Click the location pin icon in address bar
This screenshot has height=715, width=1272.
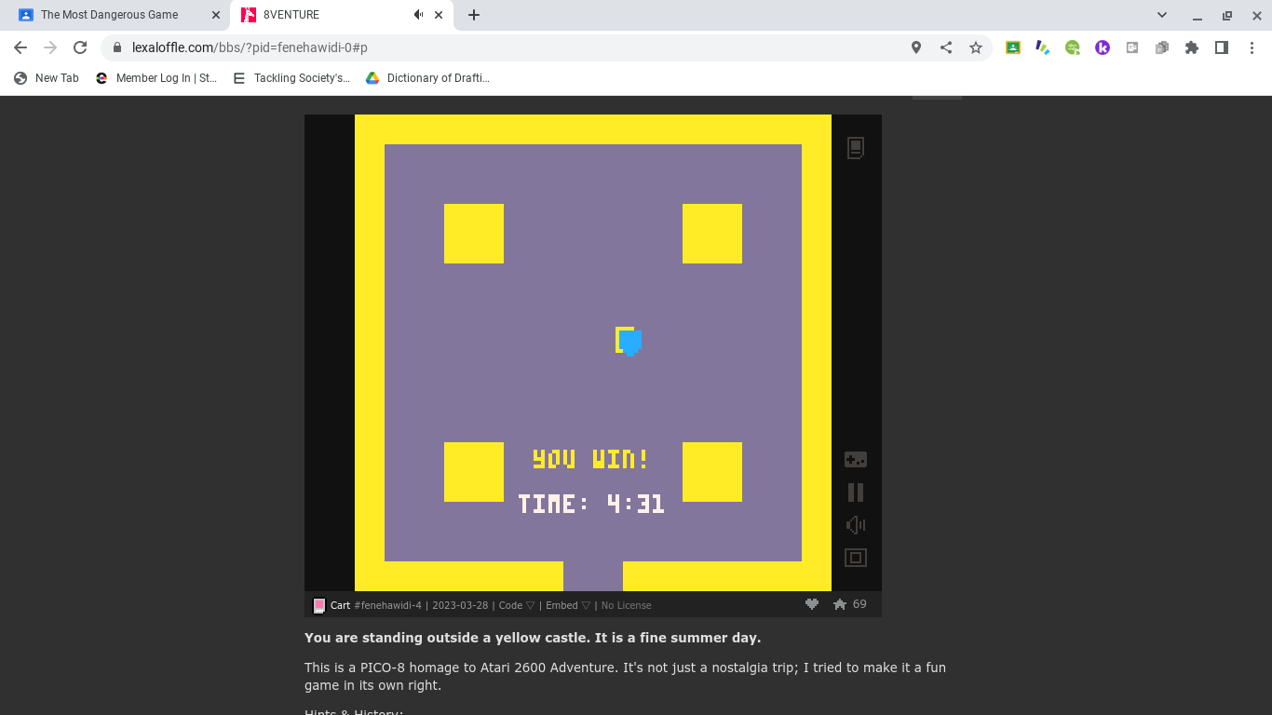[916, 47]
